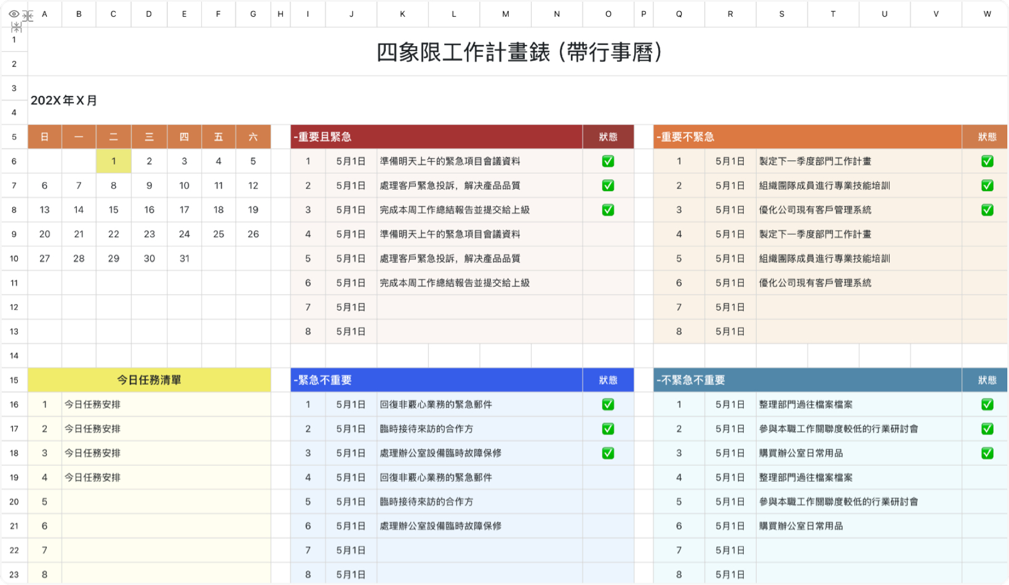Viewport: 1009px width, 585px height.
Task: Select calendar date 31
Action: [x=184, y=259]
